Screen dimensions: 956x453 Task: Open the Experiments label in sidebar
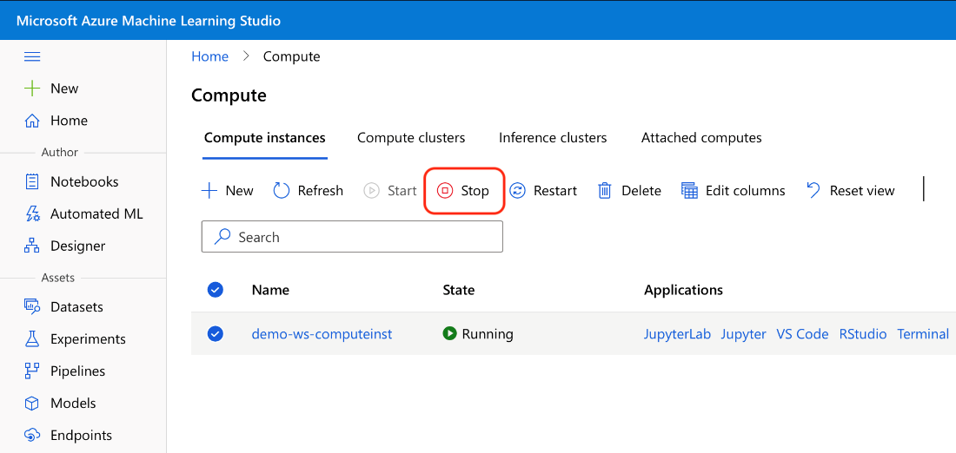(x=89, y=339)
